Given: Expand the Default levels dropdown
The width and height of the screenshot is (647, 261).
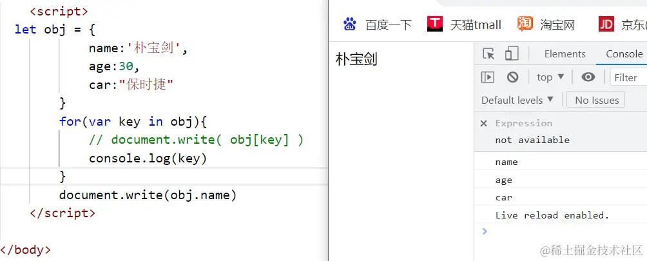Looking at the screenshot, I should (x=517, y=100).
